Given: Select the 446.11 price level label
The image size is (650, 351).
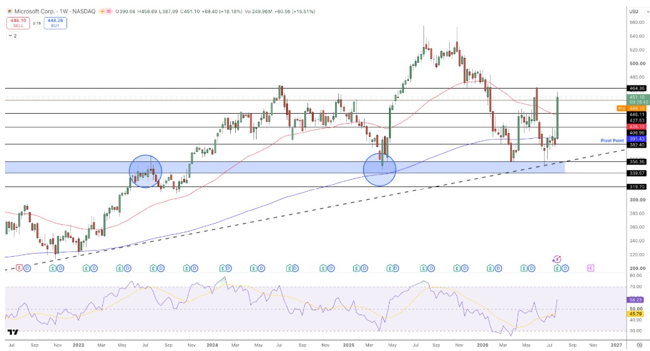Looking at the screenshot, I should [636, 114].
